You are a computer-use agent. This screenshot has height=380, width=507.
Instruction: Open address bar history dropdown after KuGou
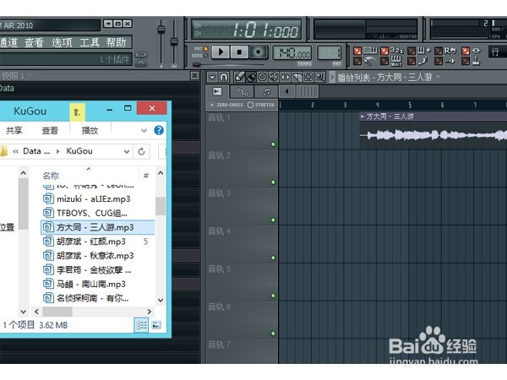tap(127, 151)
